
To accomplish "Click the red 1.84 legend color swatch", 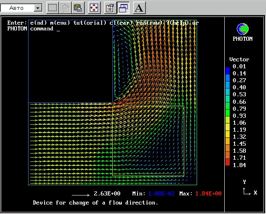I will (228, 162).
